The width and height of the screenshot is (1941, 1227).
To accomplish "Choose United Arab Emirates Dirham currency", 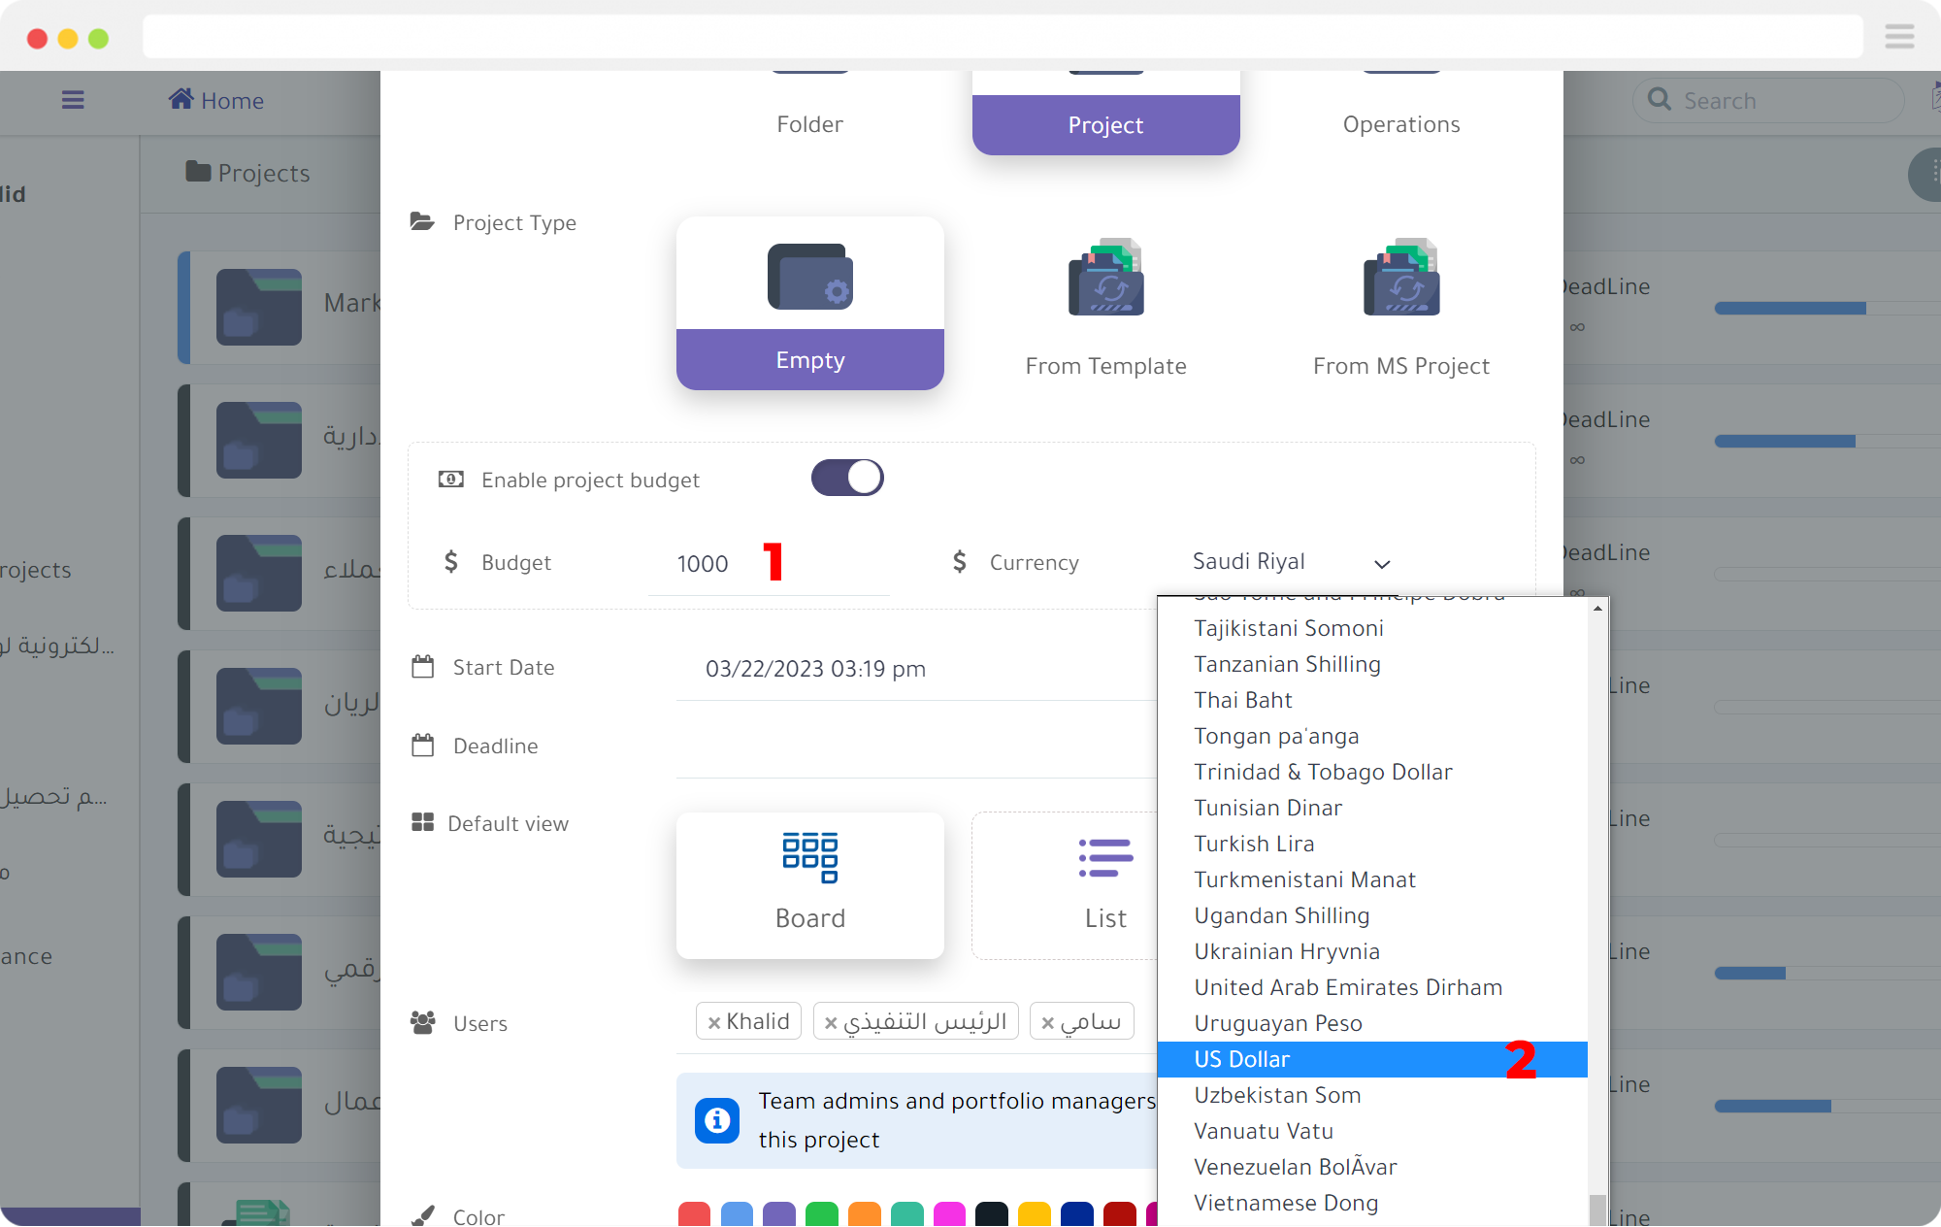I will point(1372,987).
